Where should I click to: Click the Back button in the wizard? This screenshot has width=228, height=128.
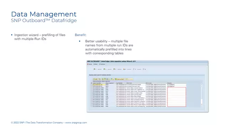tap(95, 64)
